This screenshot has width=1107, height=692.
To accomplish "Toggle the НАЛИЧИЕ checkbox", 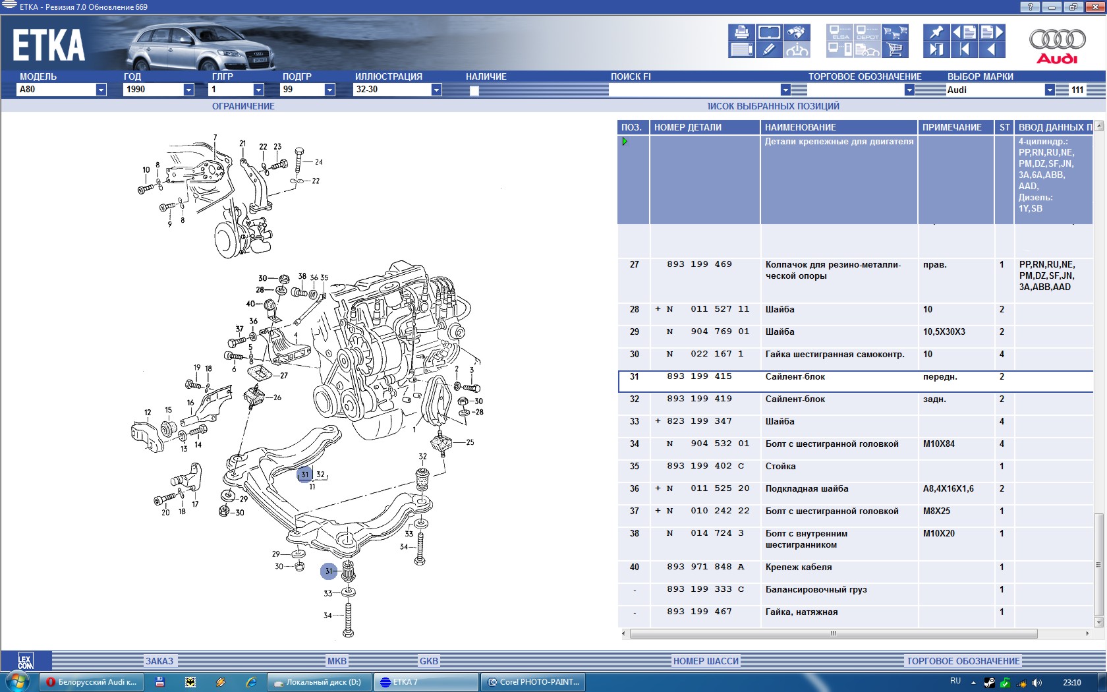I will pyautogui.click(x=474, y=91).
